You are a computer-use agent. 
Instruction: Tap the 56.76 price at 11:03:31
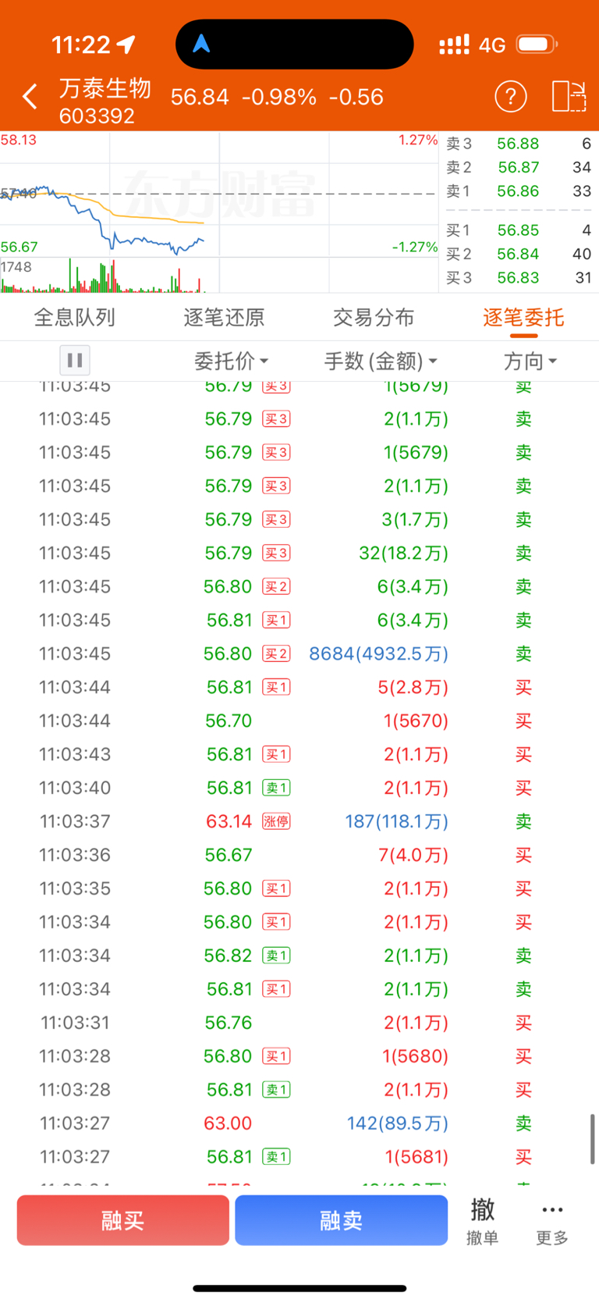click(x=229, y=1023)
